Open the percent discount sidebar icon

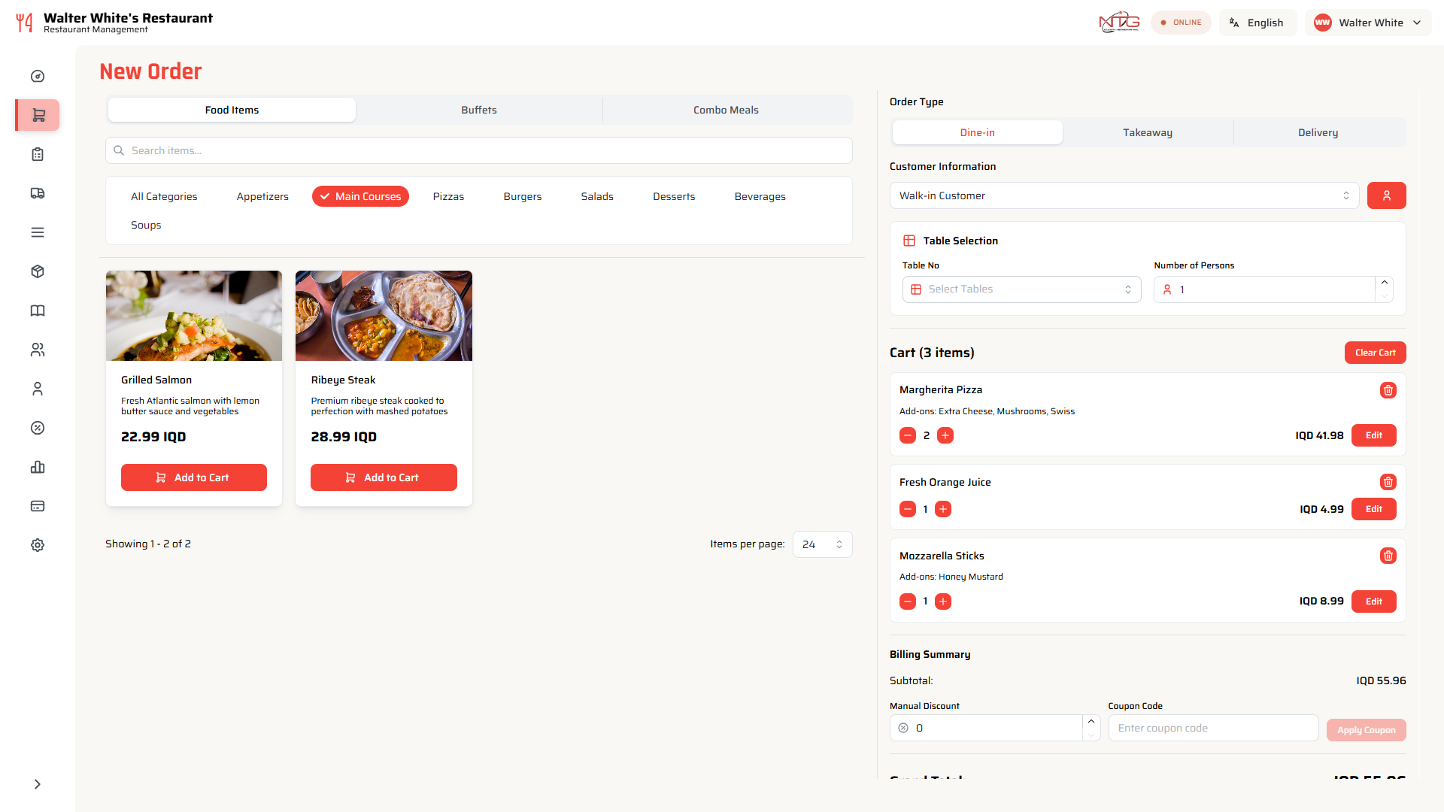coord(38,428)
